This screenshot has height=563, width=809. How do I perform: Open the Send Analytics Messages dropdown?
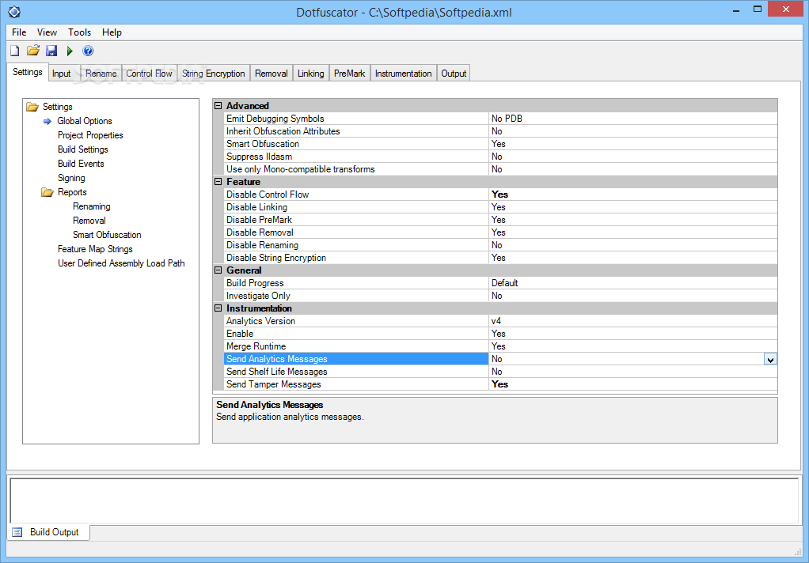770,358
